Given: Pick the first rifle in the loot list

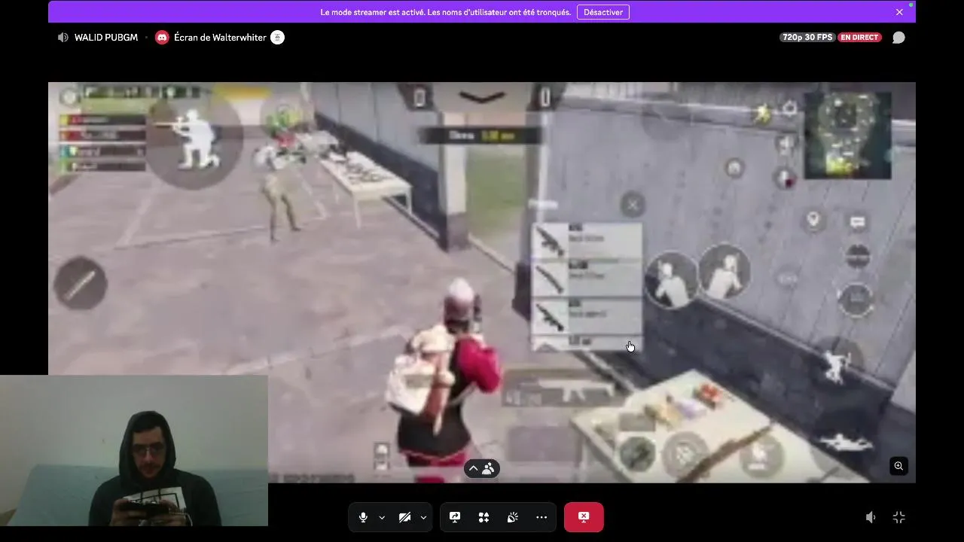Looking at the screenshot, I should pyautogui.click(x=587, y=241).
